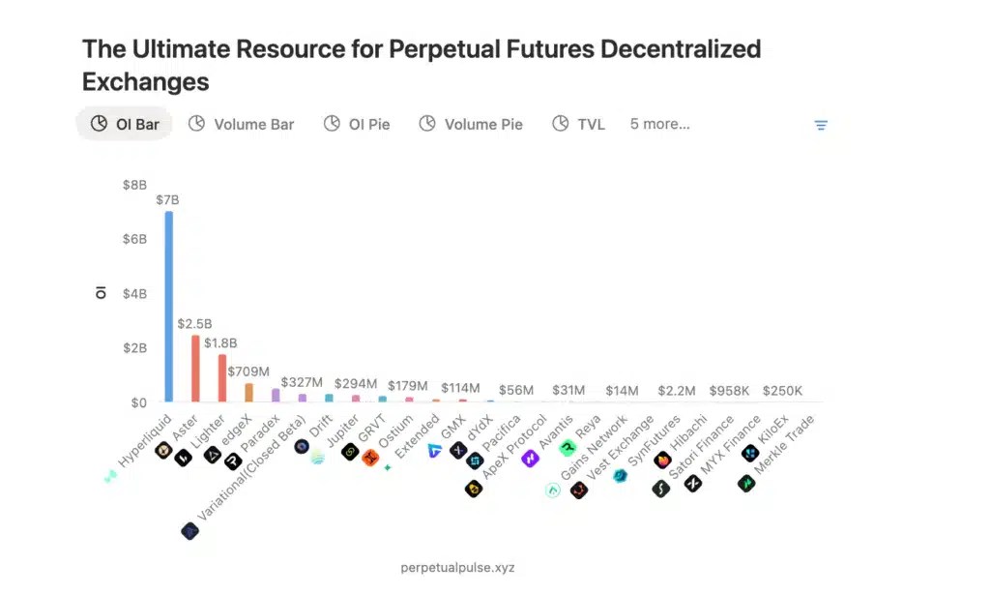Click the Hyperliquid axis label
Image resolution: width=990 pixels, height=594 pixels.
click(145, 440)
